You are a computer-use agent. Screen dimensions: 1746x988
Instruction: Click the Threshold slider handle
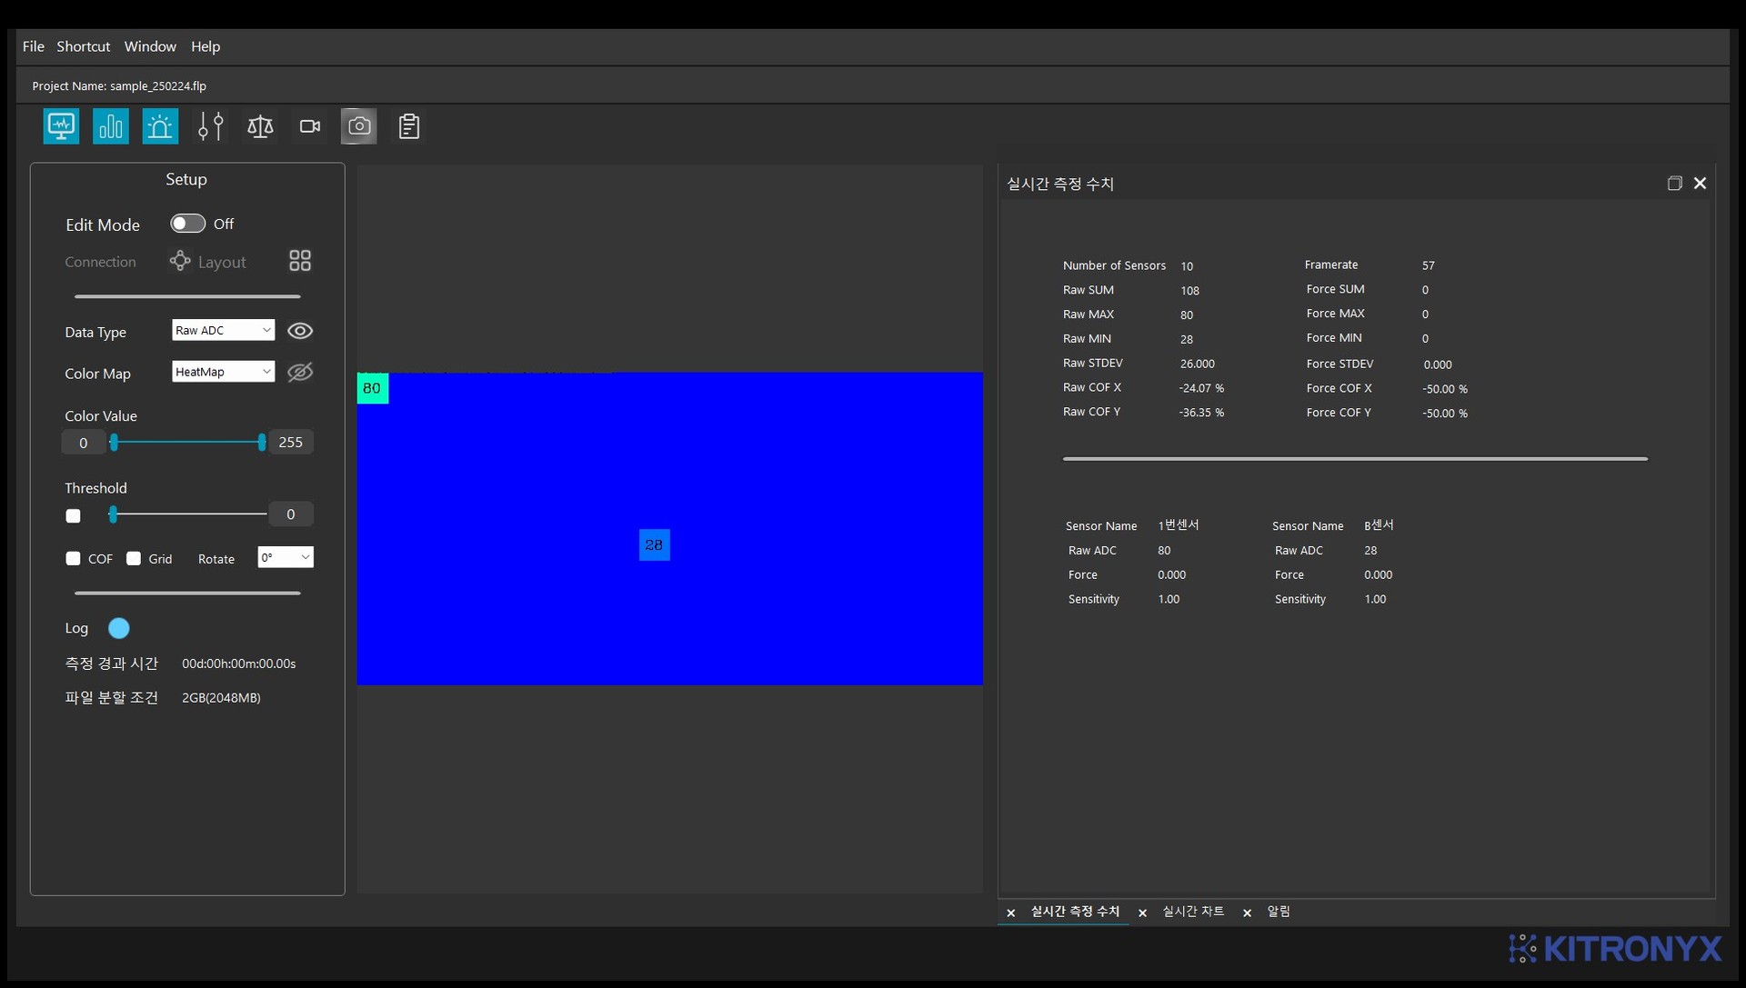coord(113,514)
